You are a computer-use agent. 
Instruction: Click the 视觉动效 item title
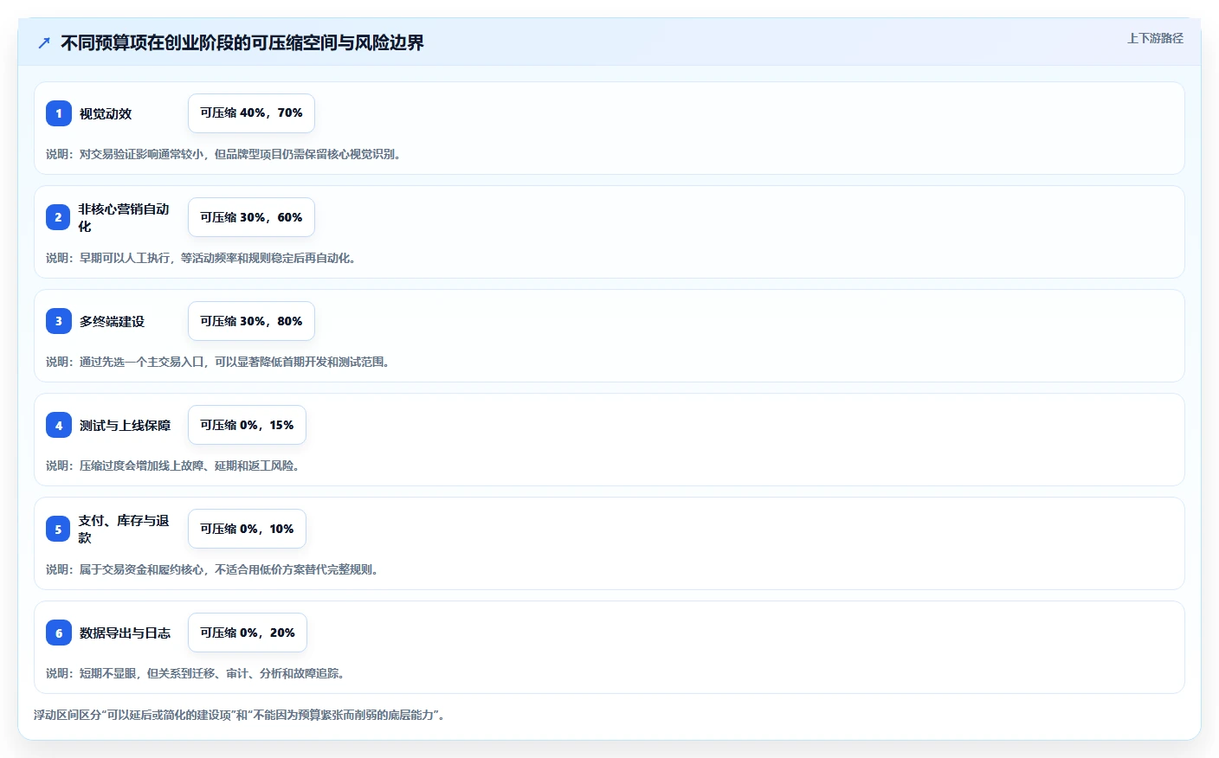pyautogui.click(x=106, y=113)
